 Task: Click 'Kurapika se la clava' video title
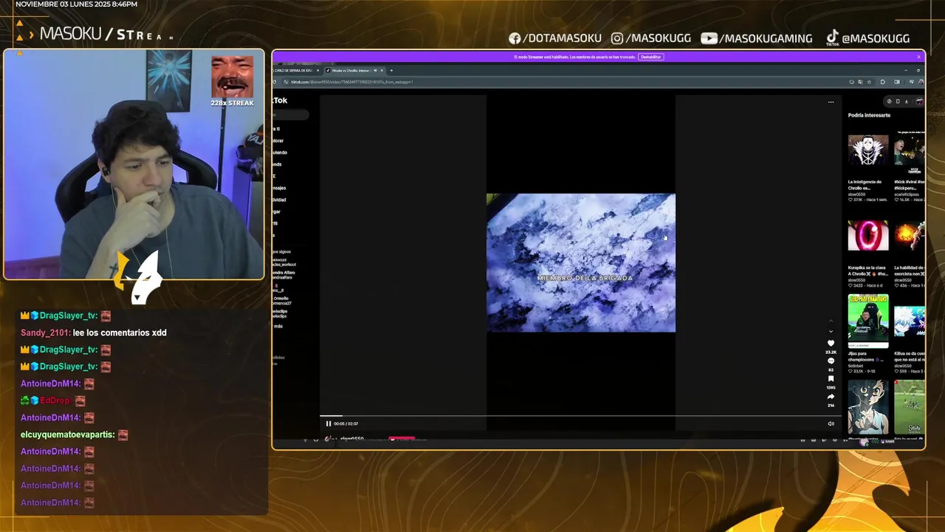coord(867,270)
